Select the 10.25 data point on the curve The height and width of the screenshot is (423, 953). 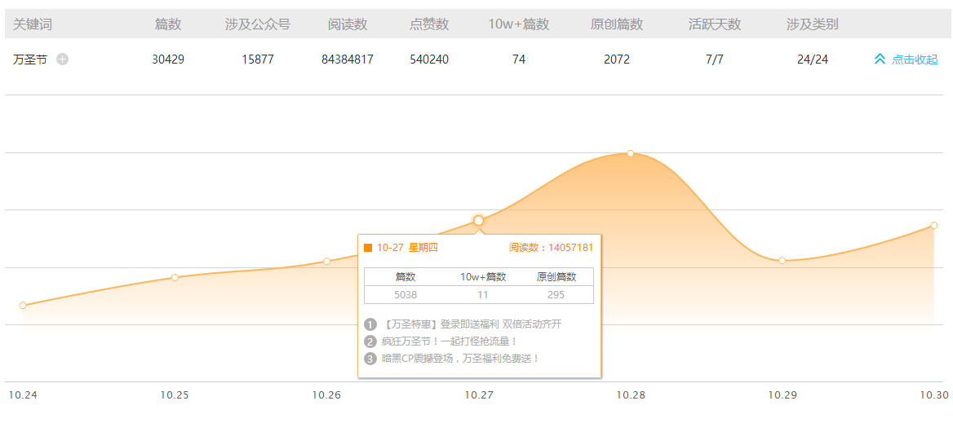[x=175, y=278]
